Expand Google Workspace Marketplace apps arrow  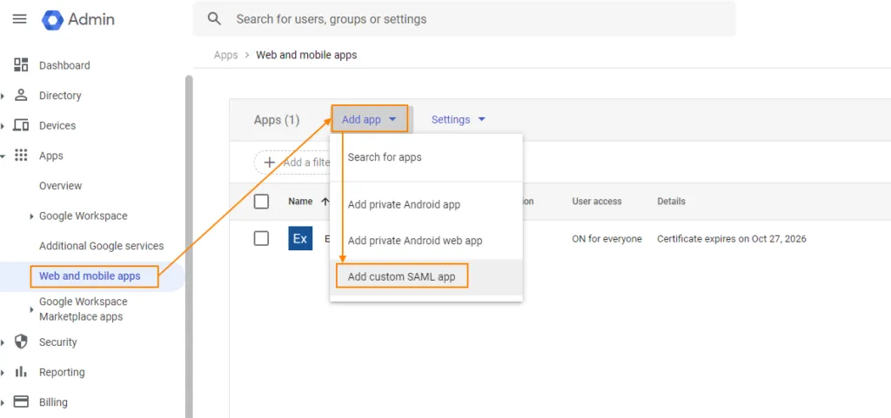(x=32, y=309)
